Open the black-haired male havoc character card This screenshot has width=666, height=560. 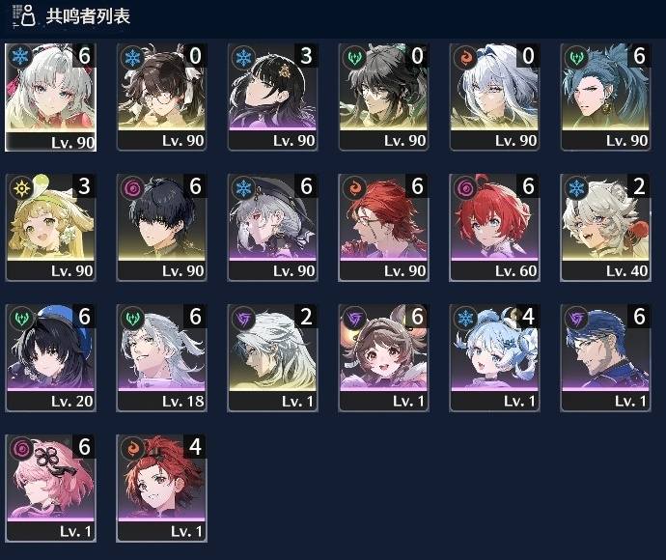tap(162, 227)
